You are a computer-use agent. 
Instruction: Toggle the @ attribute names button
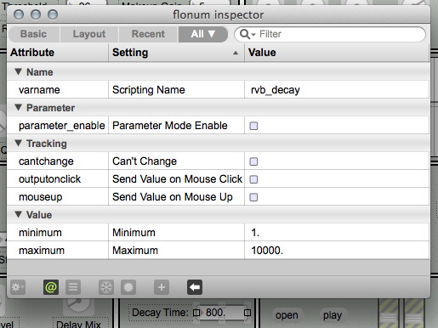pos(51,287)
